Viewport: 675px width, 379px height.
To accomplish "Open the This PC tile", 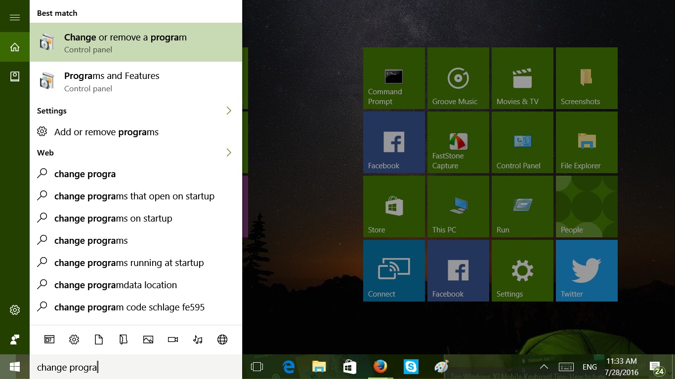I will 458,206.
